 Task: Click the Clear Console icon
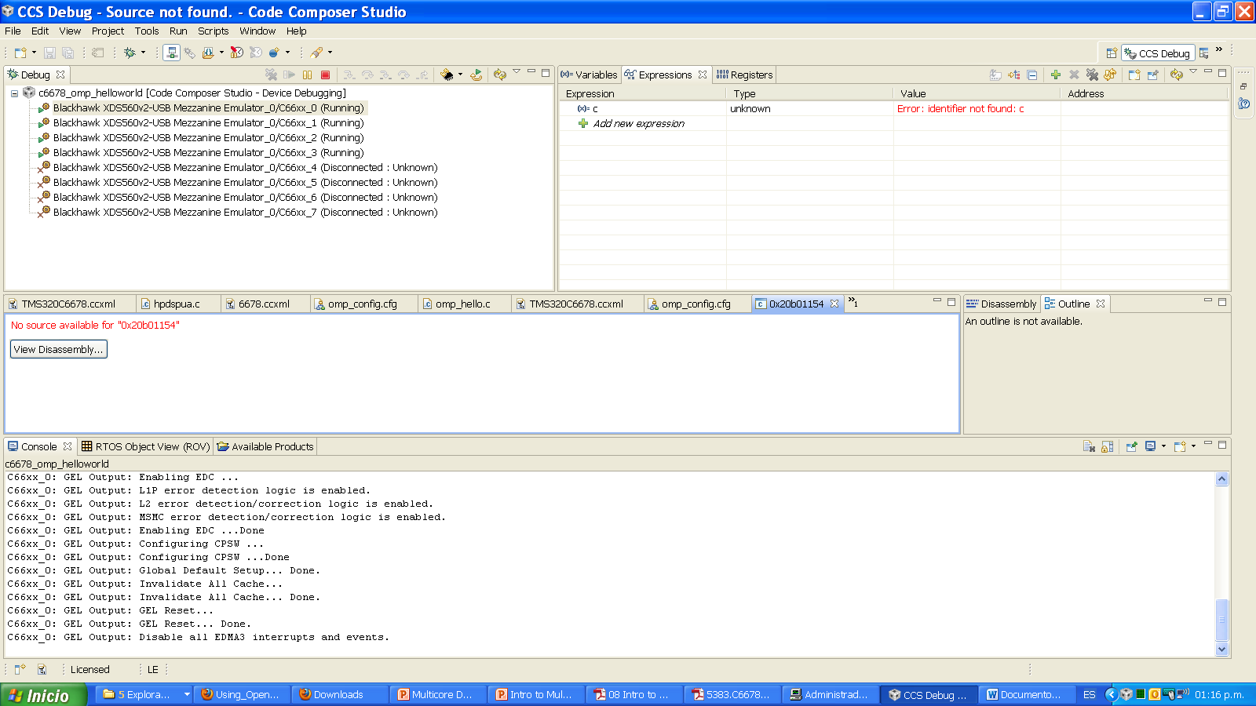point(1089,446)
